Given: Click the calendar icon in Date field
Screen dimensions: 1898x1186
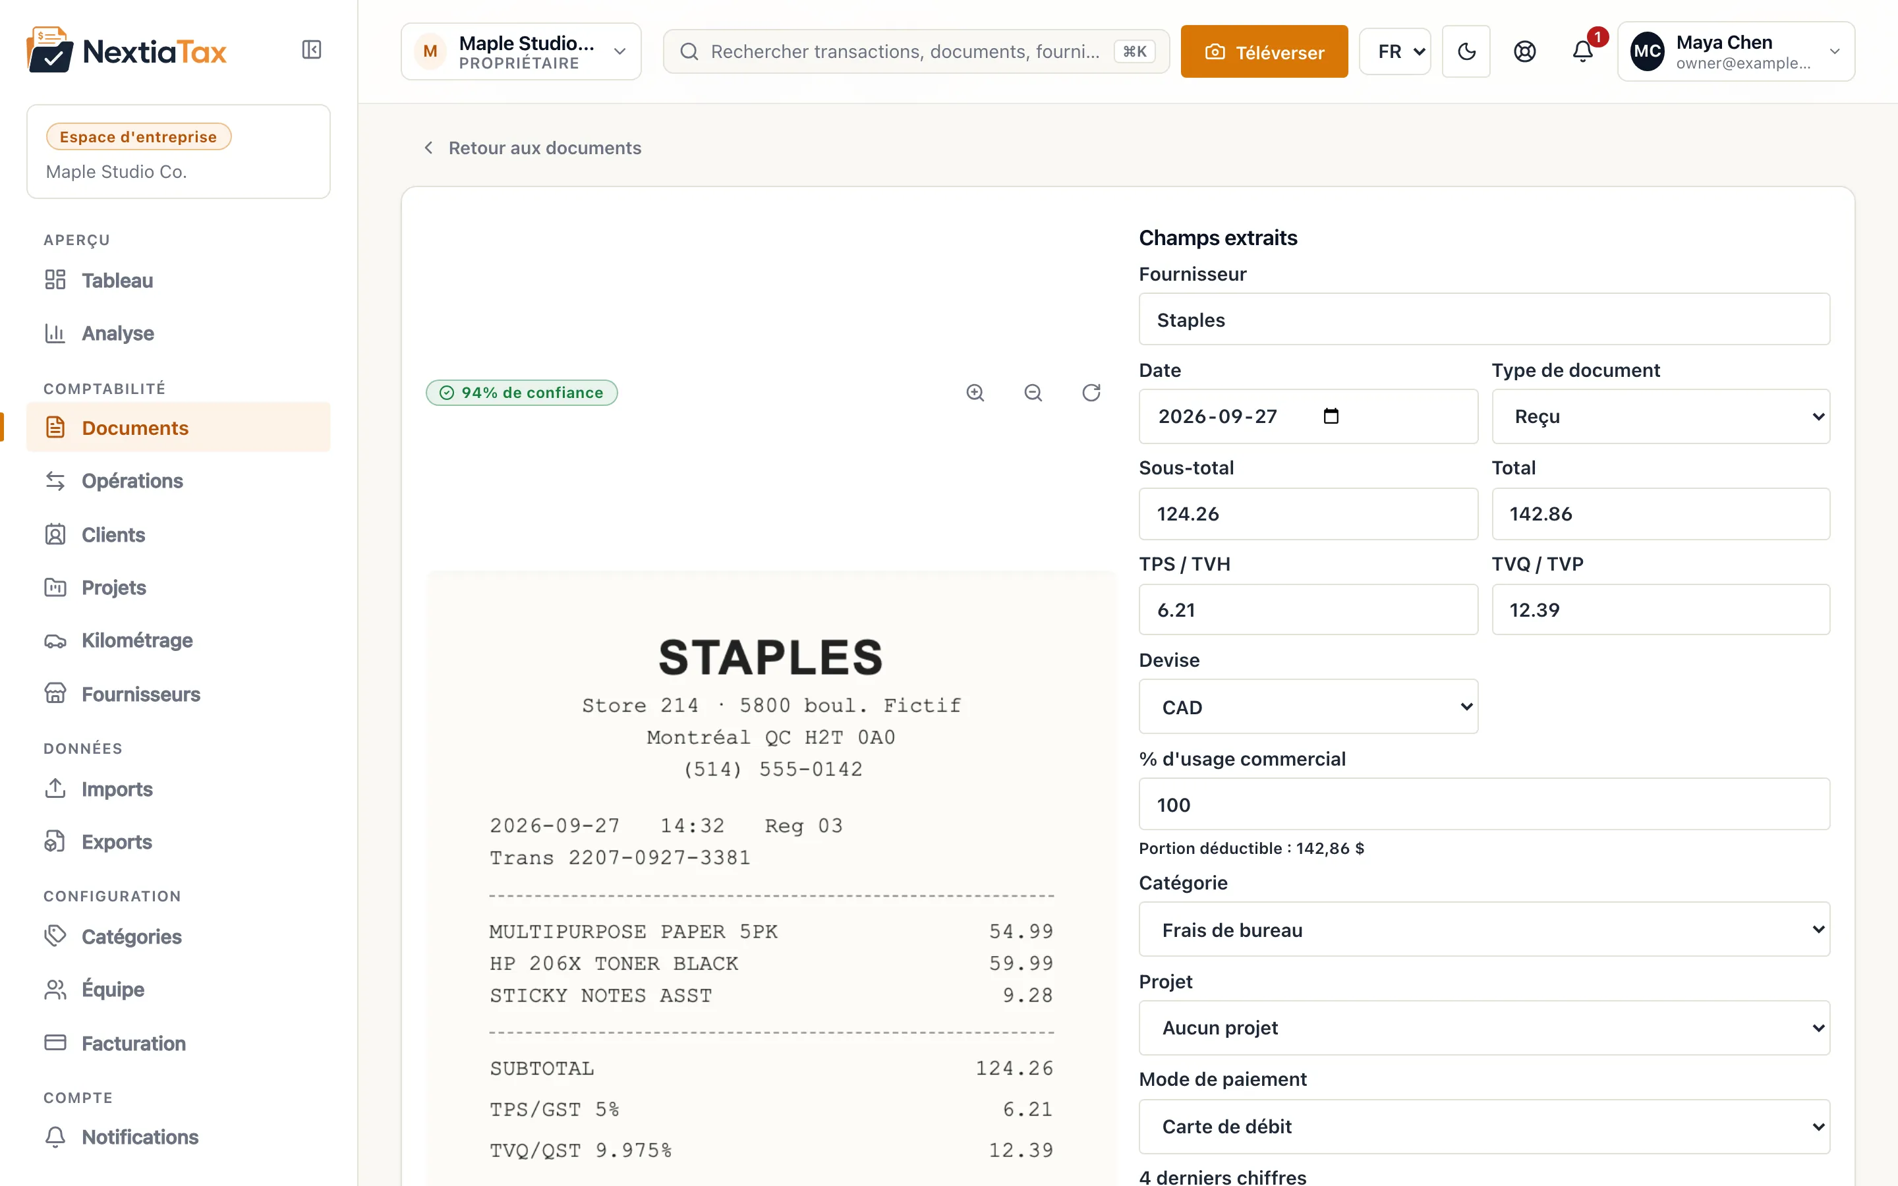Looking at the screenshot, I should (1331, 416).
